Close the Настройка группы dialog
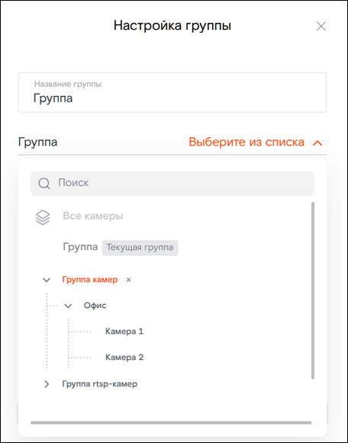Image resolution: width=348 pixels, height=443 pixels. [321, 26]
